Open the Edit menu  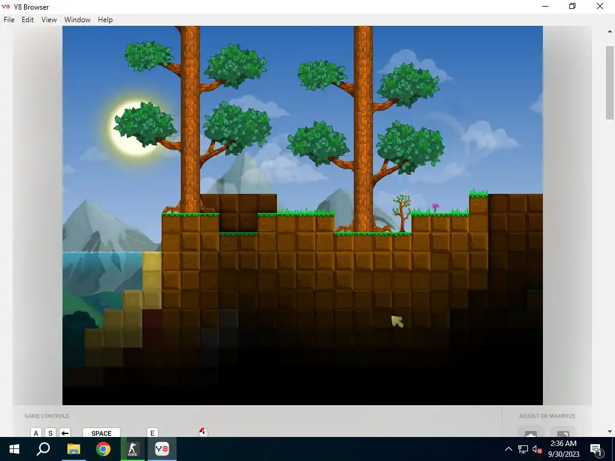coord(28,20)
